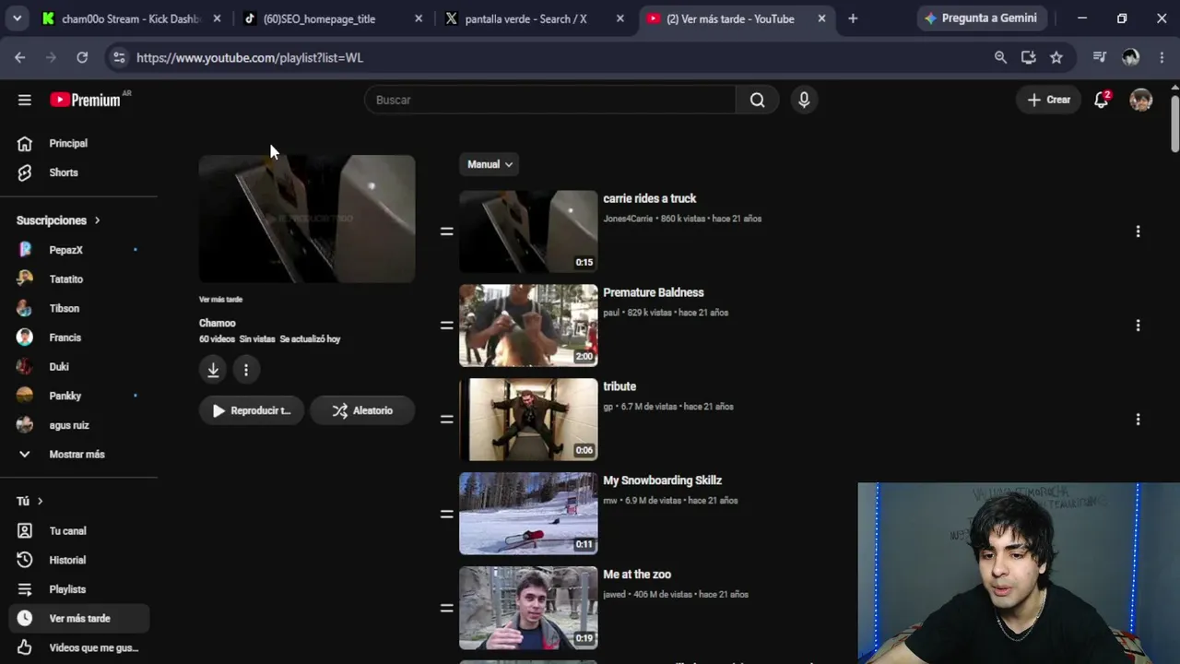Open options menu for carrie rides a truck
The height and width of the screenshot is (664, 1180).
[x=1138, y=231]
